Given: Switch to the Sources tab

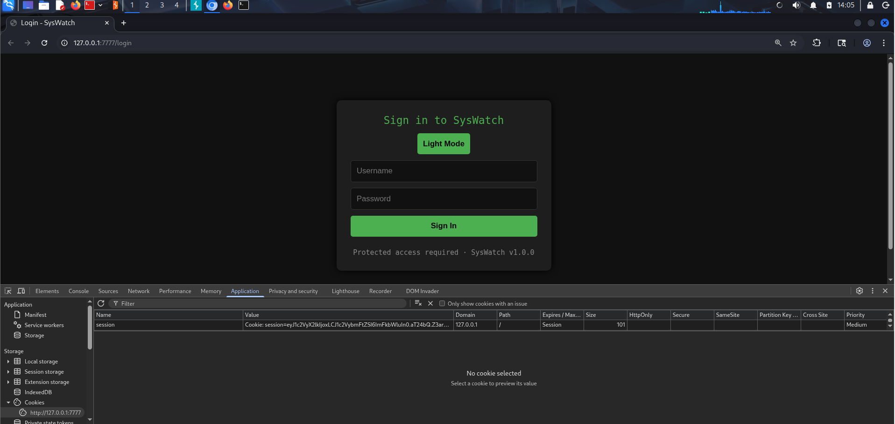Looking at the screenshot, I should tap(108, 291).
